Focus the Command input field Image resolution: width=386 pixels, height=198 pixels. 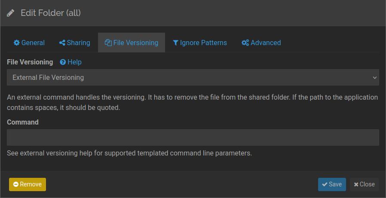click(x=193, y=137)
